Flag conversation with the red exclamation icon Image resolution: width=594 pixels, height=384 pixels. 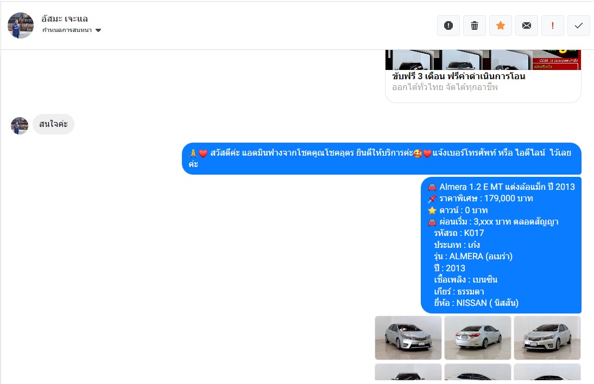pyautogui.click(x=553, y=25)
